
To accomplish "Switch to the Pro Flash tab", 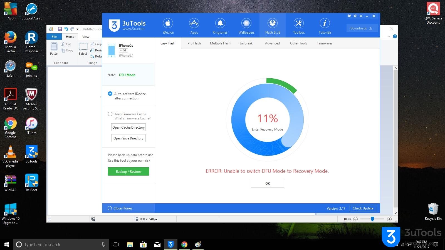I will (194, 43).
